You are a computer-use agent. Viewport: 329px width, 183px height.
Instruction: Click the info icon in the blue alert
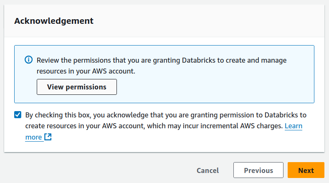click(28, 60)
